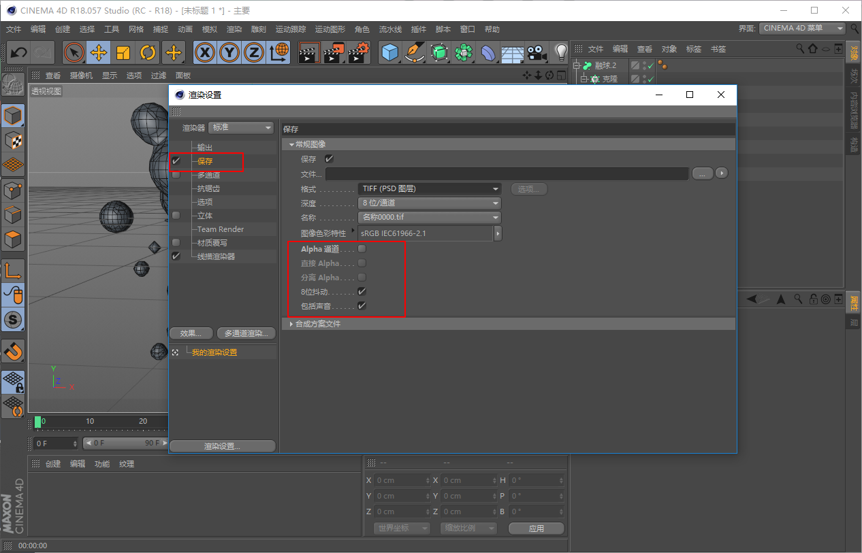Browse file path ellipsis button
The width and height of the screenshot is (862, 553).
click(x=703, y=173)
